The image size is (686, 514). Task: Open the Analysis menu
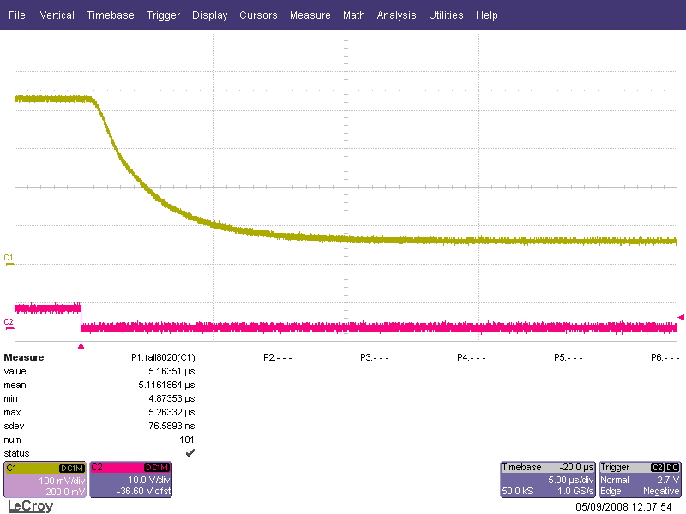tap(396, 15)
